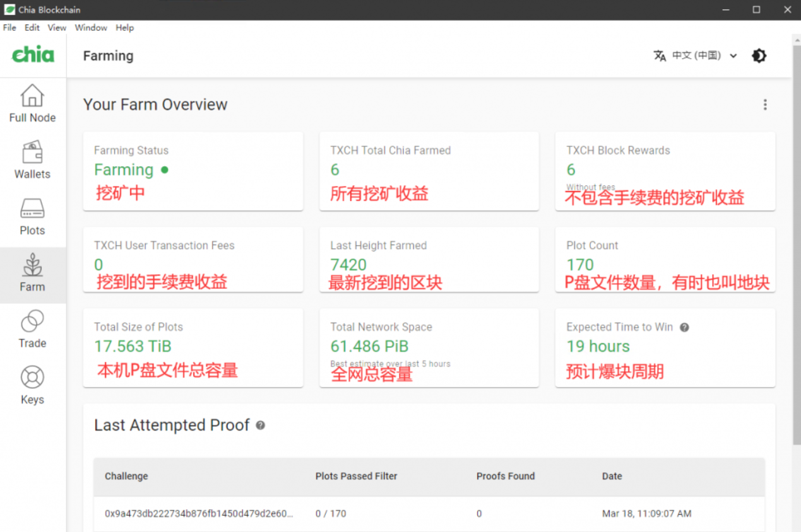Click the Expected Time to Win help icon
This screenshot has height=532, width=801.
coord(684,327)
